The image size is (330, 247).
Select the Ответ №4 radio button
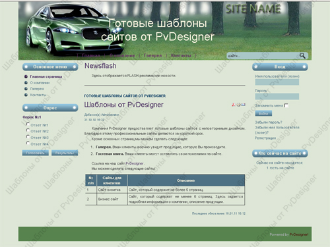tap(28, 143)
